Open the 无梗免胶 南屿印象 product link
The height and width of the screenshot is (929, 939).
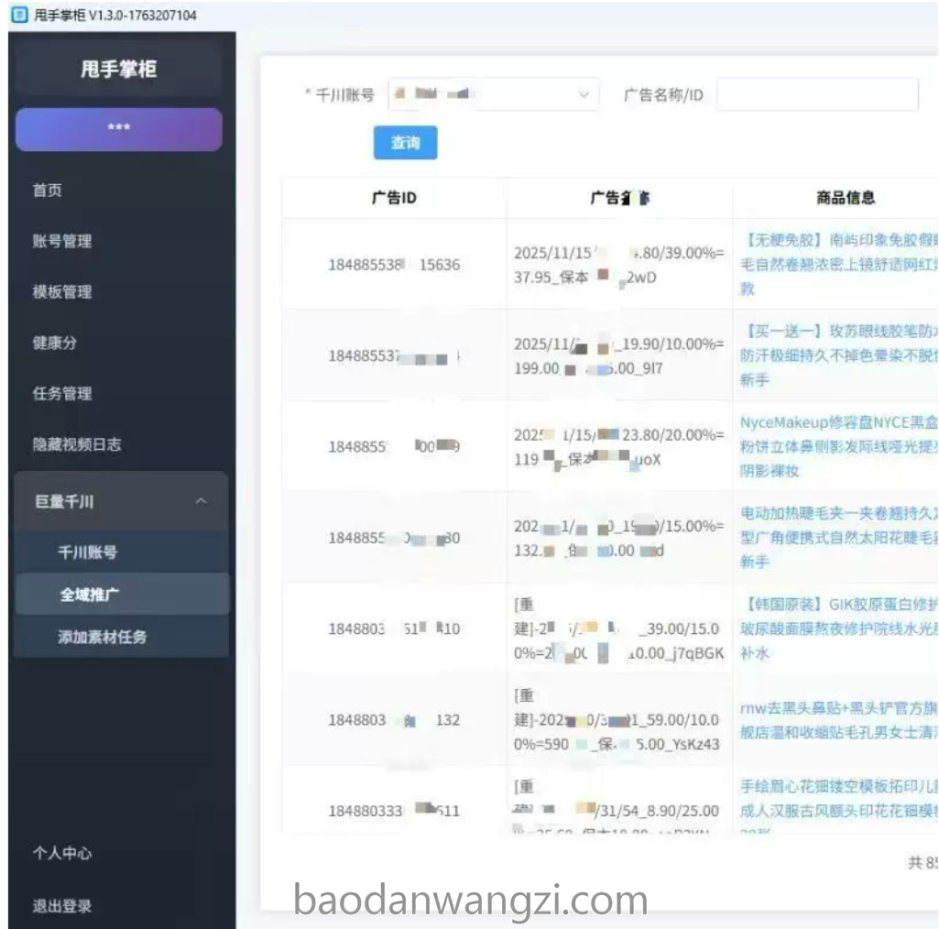click(838, 264)
